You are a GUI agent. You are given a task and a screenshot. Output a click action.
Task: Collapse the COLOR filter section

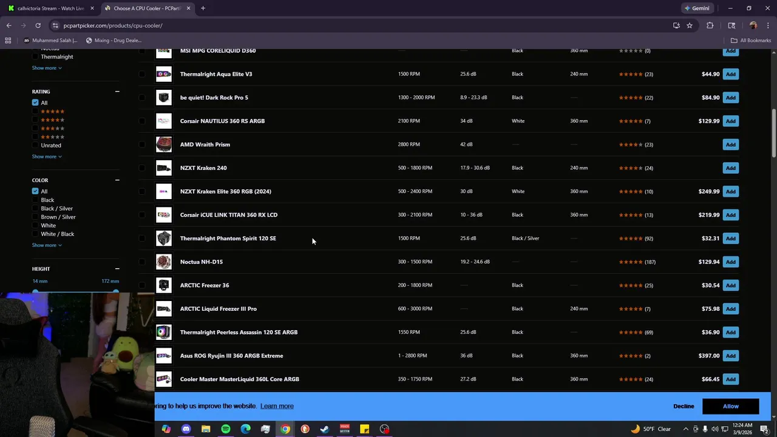tap(117, 180)
